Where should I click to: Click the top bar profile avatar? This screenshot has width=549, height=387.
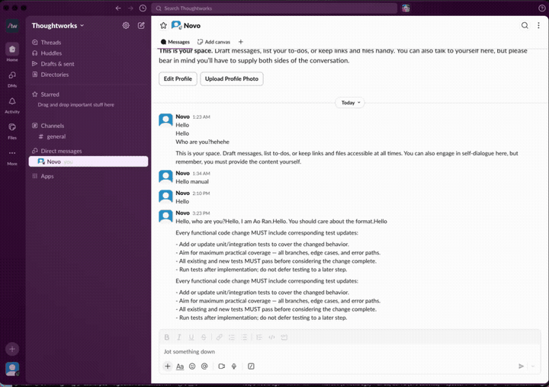406,8
